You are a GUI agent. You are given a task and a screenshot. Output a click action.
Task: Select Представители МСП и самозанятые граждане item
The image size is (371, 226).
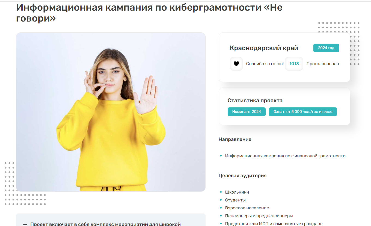pyautogui.click(x=274, y=224)
